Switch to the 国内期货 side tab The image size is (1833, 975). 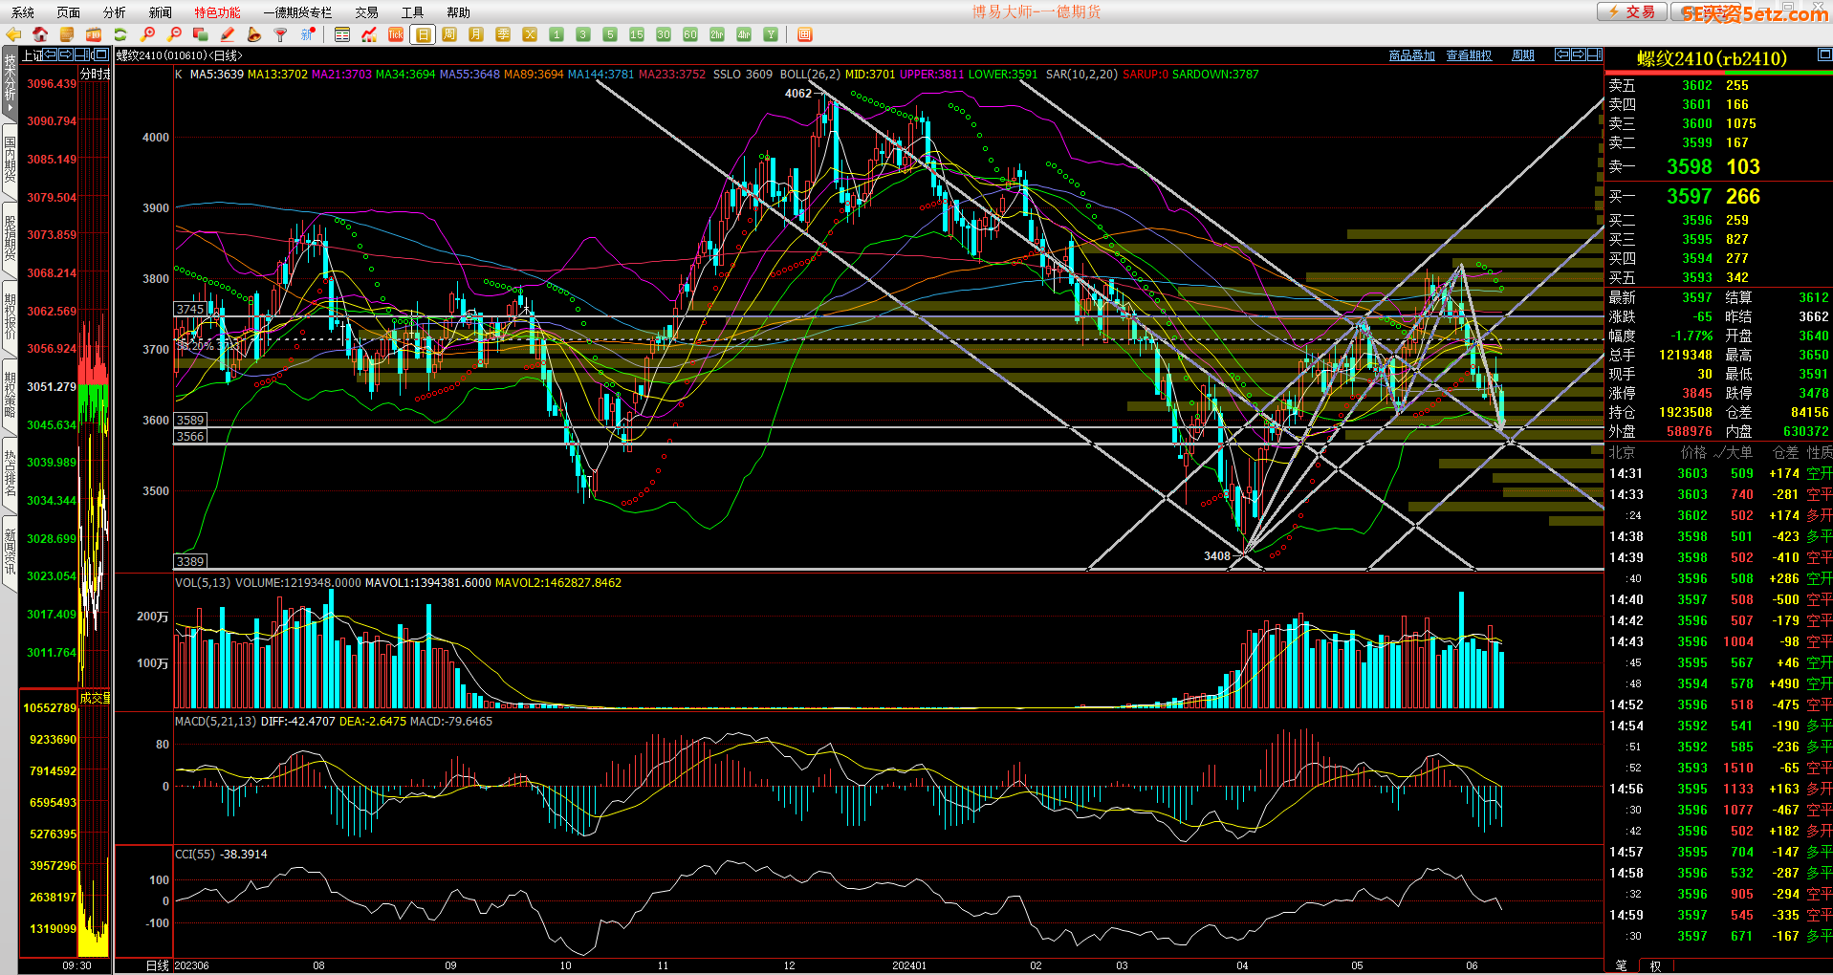coord(10,160)
